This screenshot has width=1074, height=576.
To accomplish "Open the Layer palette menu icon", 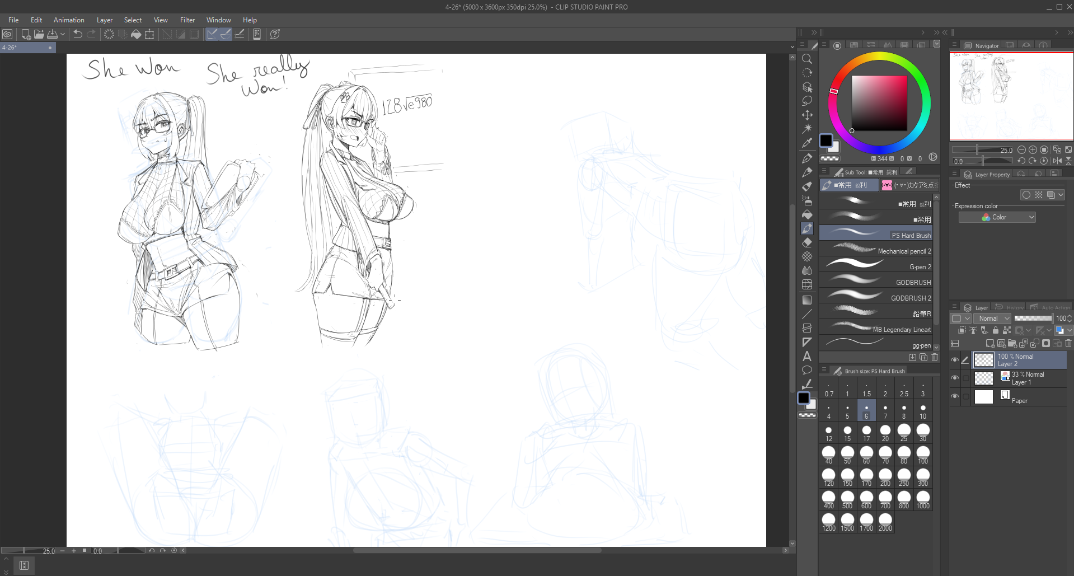I will click(x=954, y=307).
